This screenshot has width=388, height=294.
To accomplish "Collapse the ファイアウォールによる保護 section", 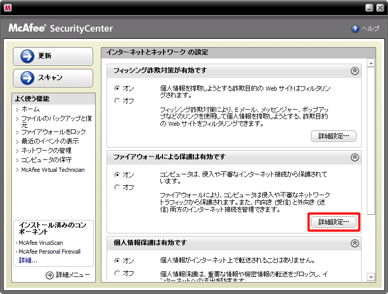I will (354, 157).
